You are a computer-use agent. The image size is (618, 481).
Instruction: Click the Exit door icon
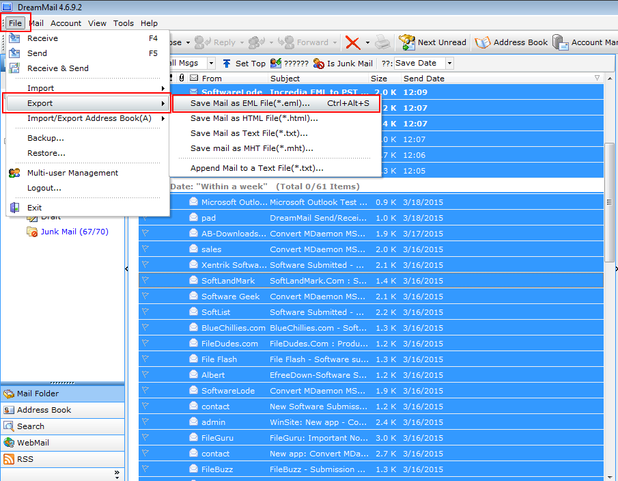point(14,208)
